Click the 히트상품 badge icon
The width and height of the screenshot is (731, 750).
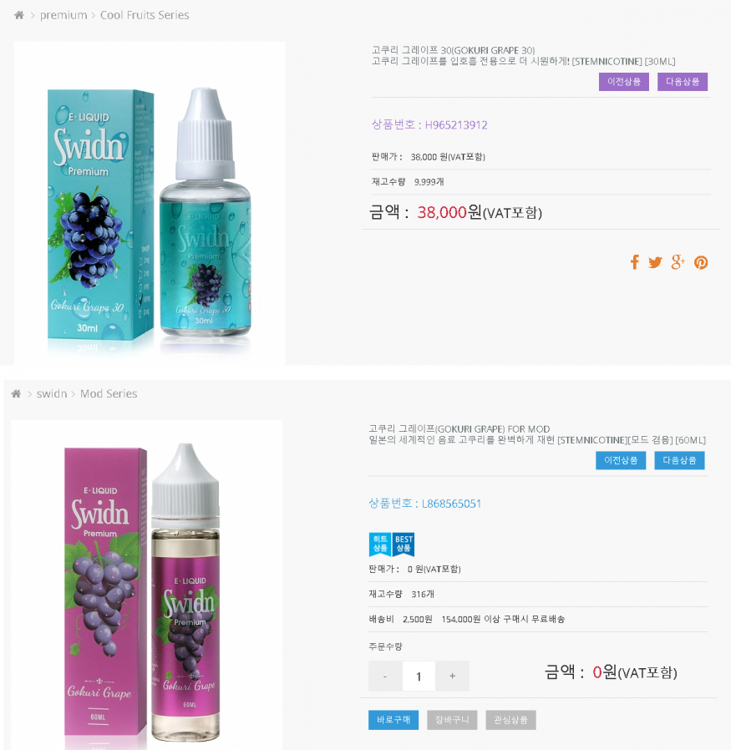point(380,545)
